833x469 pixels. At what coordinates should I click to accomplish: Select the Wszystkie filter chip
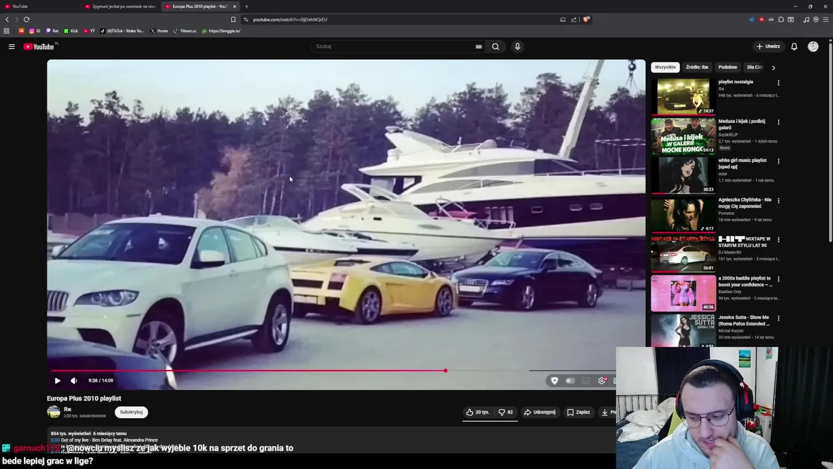click(665, 67)
